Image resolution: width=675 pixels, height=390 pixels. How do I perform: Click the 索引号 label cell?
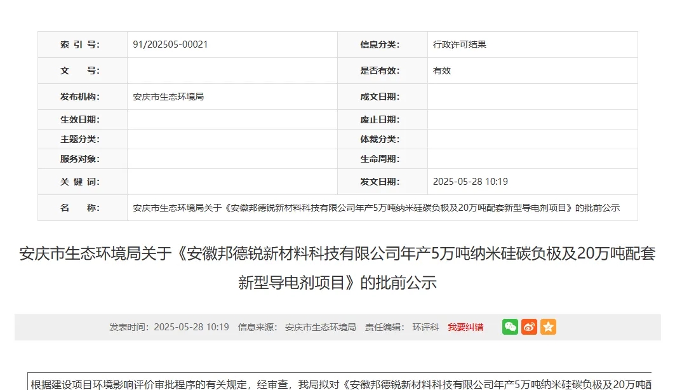click(x=83, y=44)
